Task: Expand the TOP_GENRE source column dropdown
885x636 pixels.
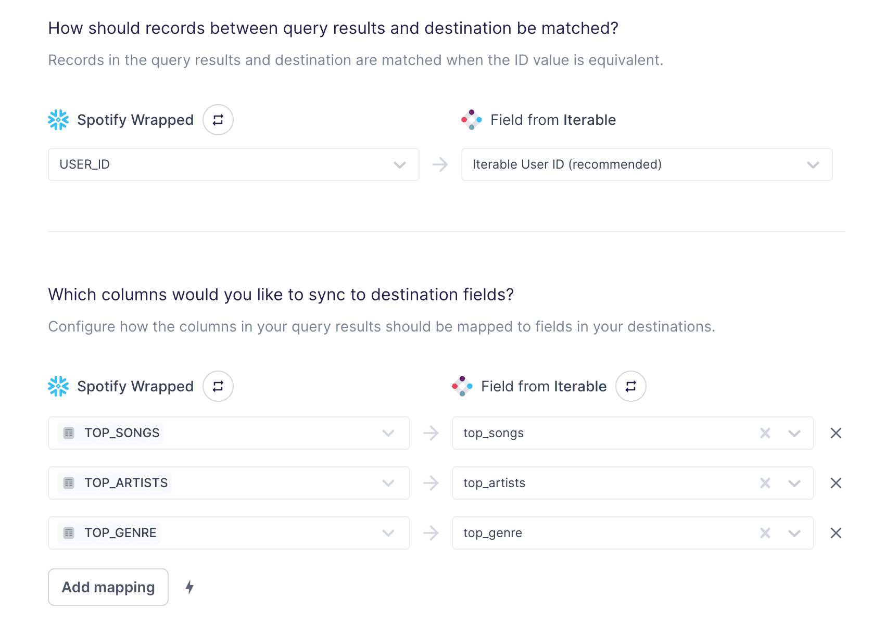Action: pyautogui.click(x=388, y=533)
